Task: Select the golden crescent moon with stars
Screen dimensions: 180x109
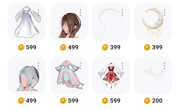Action: pyautogui.click(x=153, y=22)
